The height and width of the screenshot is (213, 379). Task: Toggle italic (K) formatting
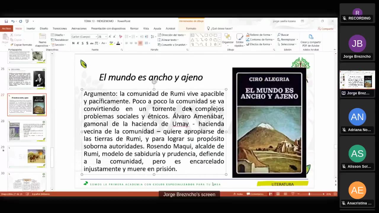pyautogui.click(x=78, y=43)
